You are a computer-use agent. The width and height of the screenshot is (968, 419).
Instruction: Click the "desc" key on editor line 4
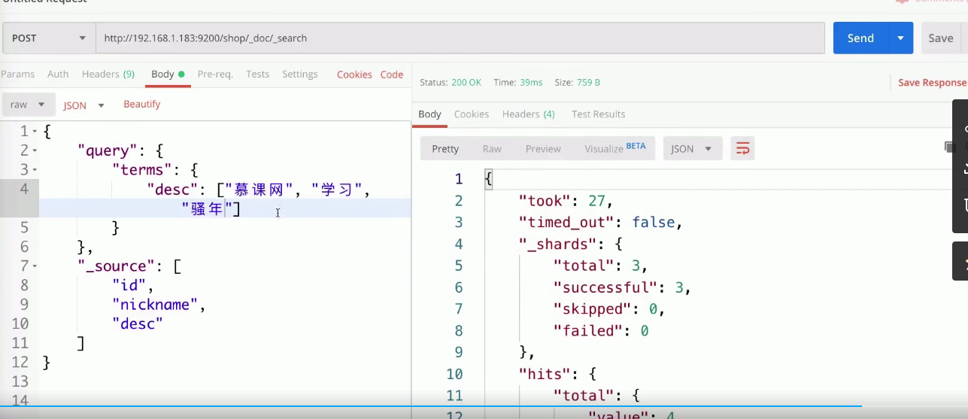(x=172, y=190)
